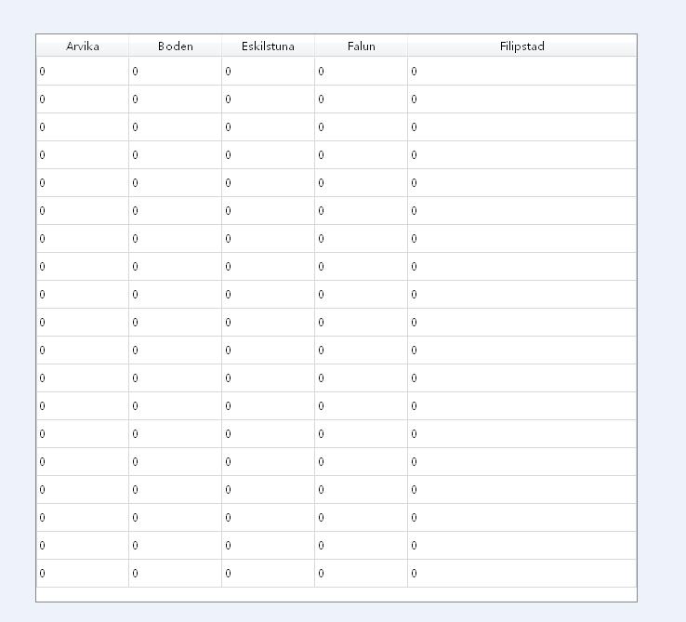Viewport: 686px width, 622px height.
Task: Select first row cell under Arvika
Action: click(x=82, y=72)
